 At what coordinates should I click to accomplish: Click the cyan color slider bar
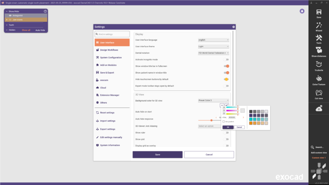(x=232, y=107)
